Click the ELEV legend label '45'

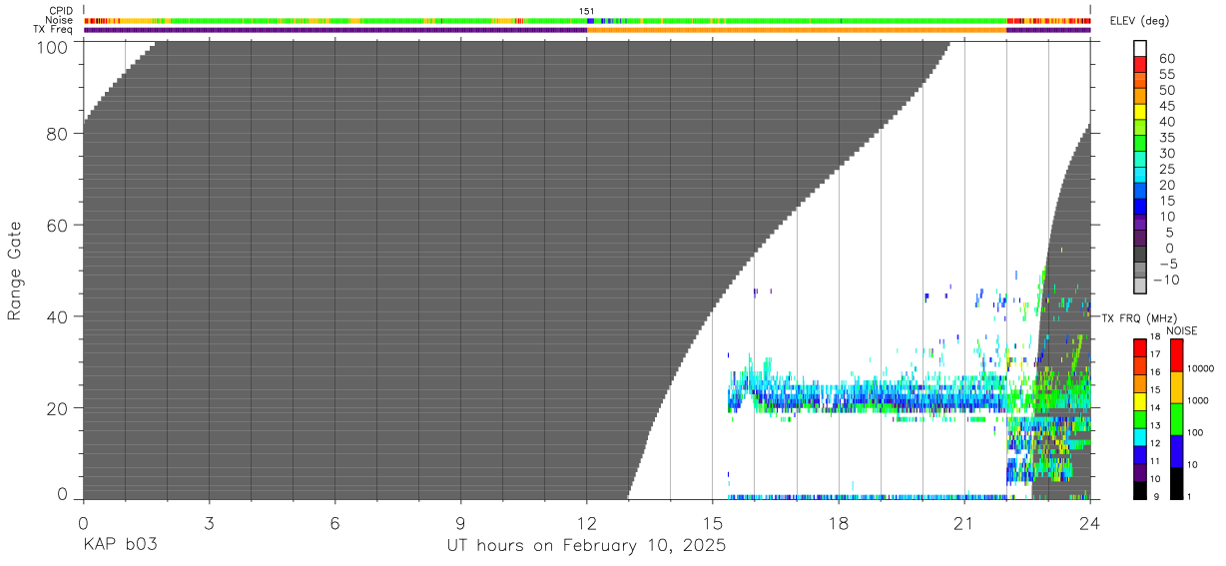click(x=1167, y=106)
